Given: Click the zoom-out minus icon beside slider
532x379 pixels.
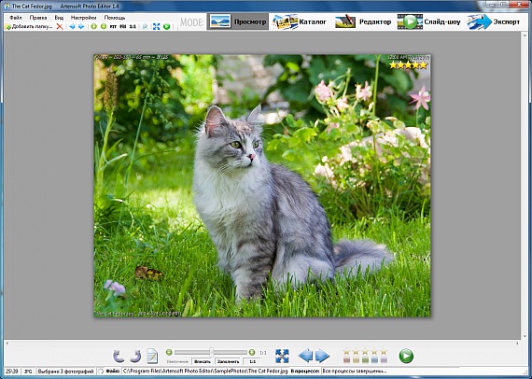Looking at the screenshot, I should (169, 352).
